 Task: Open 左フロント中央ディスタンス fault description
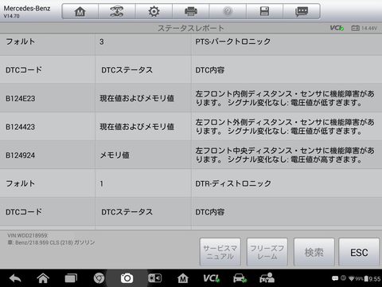tap(285, 155)
